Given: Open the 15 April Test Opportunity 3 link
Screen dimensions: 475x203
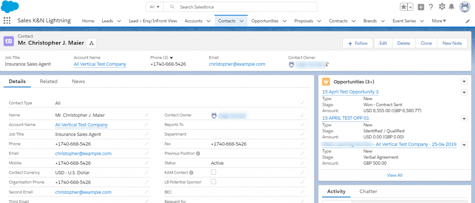Looking at the screenshot, I should click(x=350, y=92).
